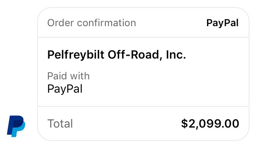The image size is (257, 150).
Task: Open the Order confirmation message header
Action: (143, 23)
